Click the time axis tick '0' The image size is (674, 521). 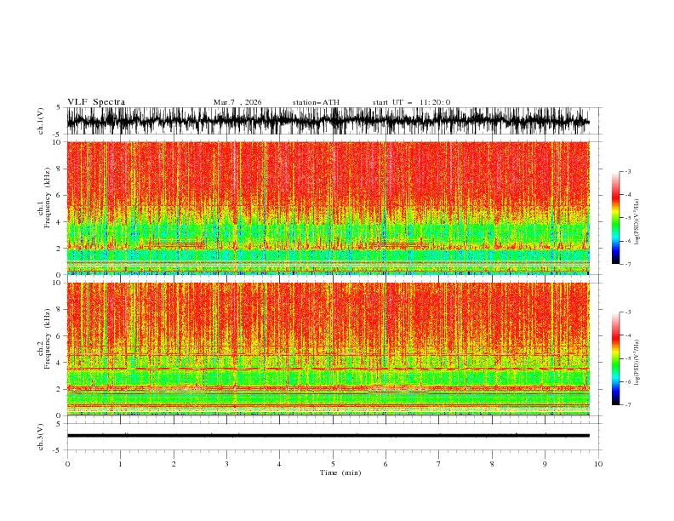tap(67, 464)
